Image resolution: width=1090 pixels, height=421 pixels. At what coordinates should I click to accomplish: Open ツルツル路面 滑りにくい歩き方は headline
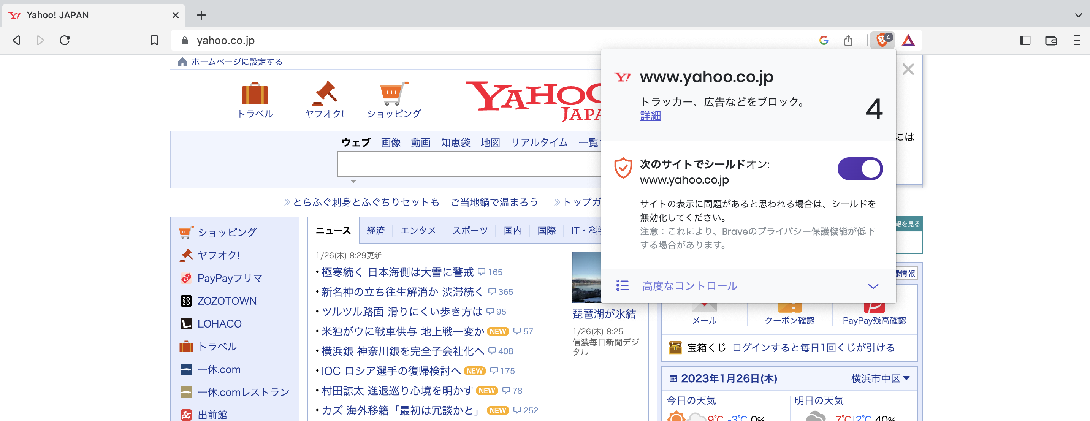(402, 312)
